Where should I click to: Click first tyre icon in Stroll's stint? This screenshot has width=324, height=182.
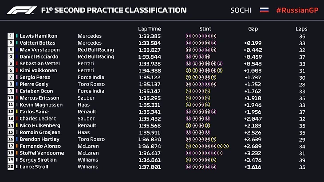tap(189, 167)
